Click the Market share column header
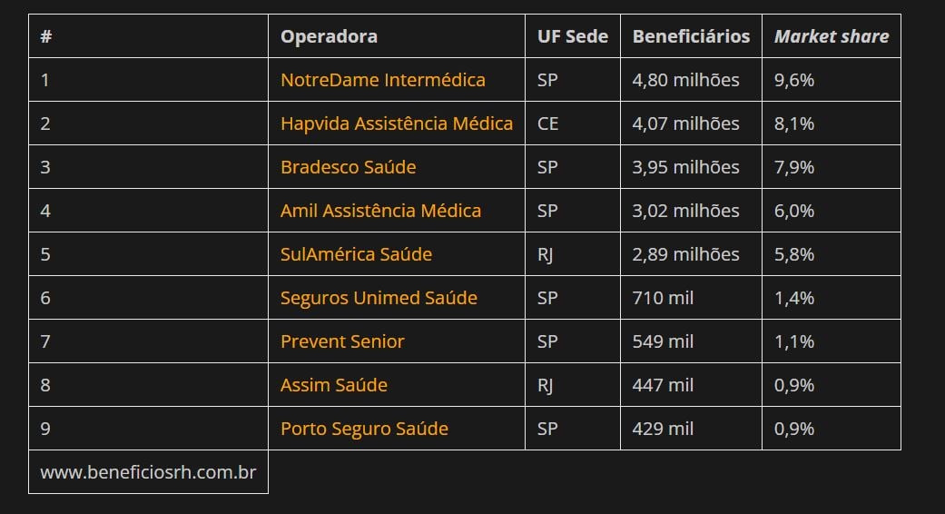The height and width of the screenshot is (514, 945). coord(832,36)
